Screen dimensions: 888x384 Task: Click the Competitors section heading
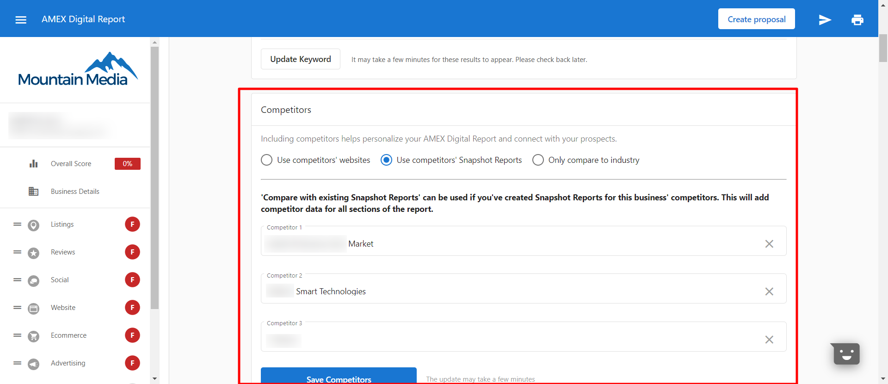tap(286, 110)
